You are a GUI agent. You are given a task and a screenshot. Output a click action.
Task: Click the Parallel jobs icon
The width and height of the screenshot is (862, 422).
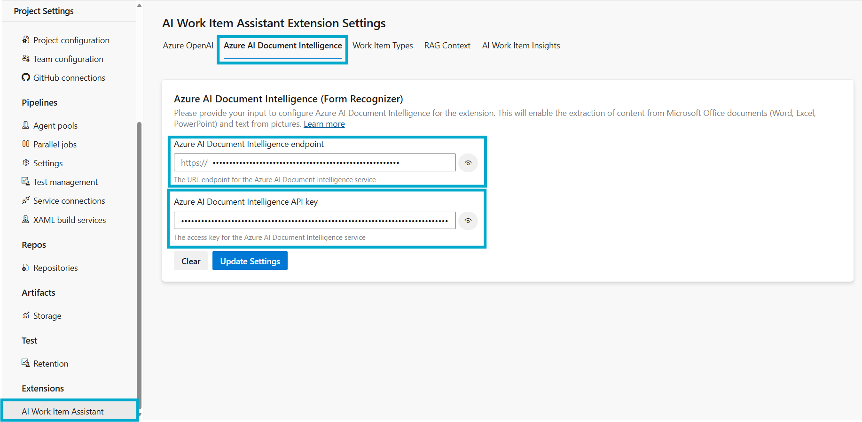26,144
